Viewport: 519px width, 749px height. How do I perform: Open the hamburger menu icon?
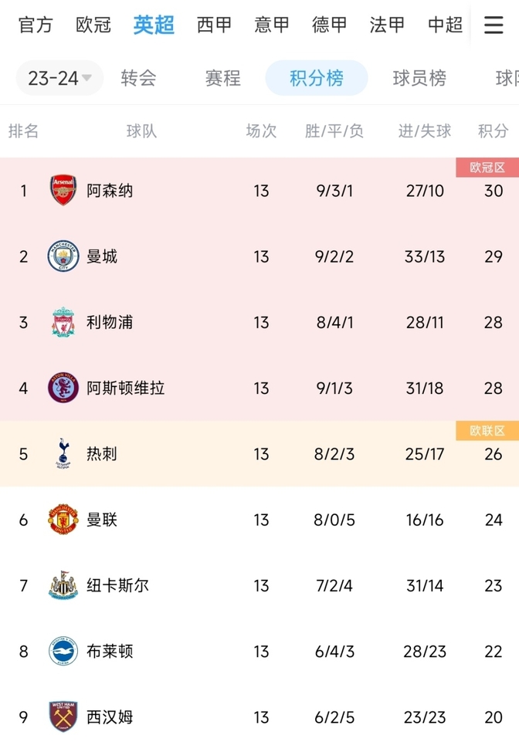pyautogui.click(x=494, y=25)
